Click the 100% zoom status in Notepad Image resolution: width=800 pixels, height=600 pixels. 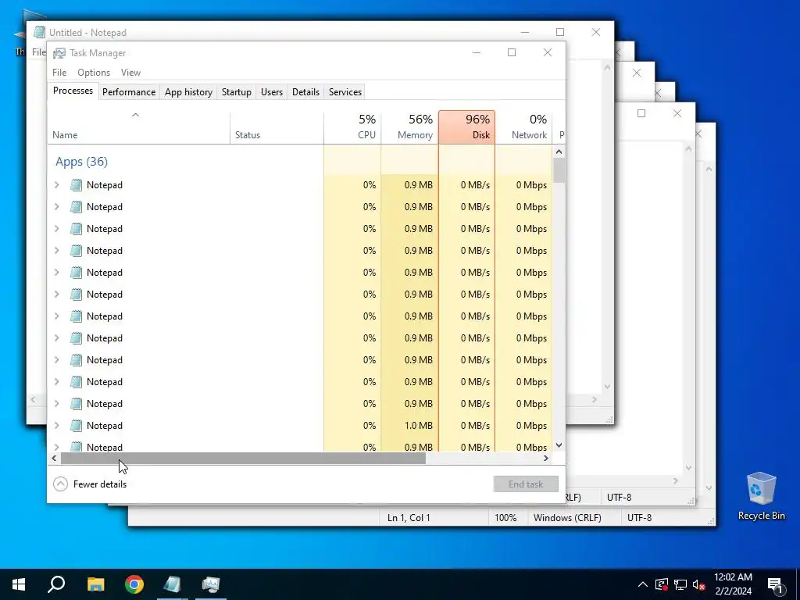click(x=505, y=517)
